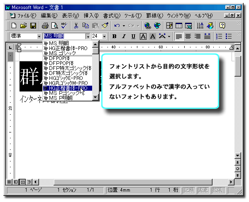Open Tables and Borders tool
249x202 pixels.
click(x=169, y=26)
